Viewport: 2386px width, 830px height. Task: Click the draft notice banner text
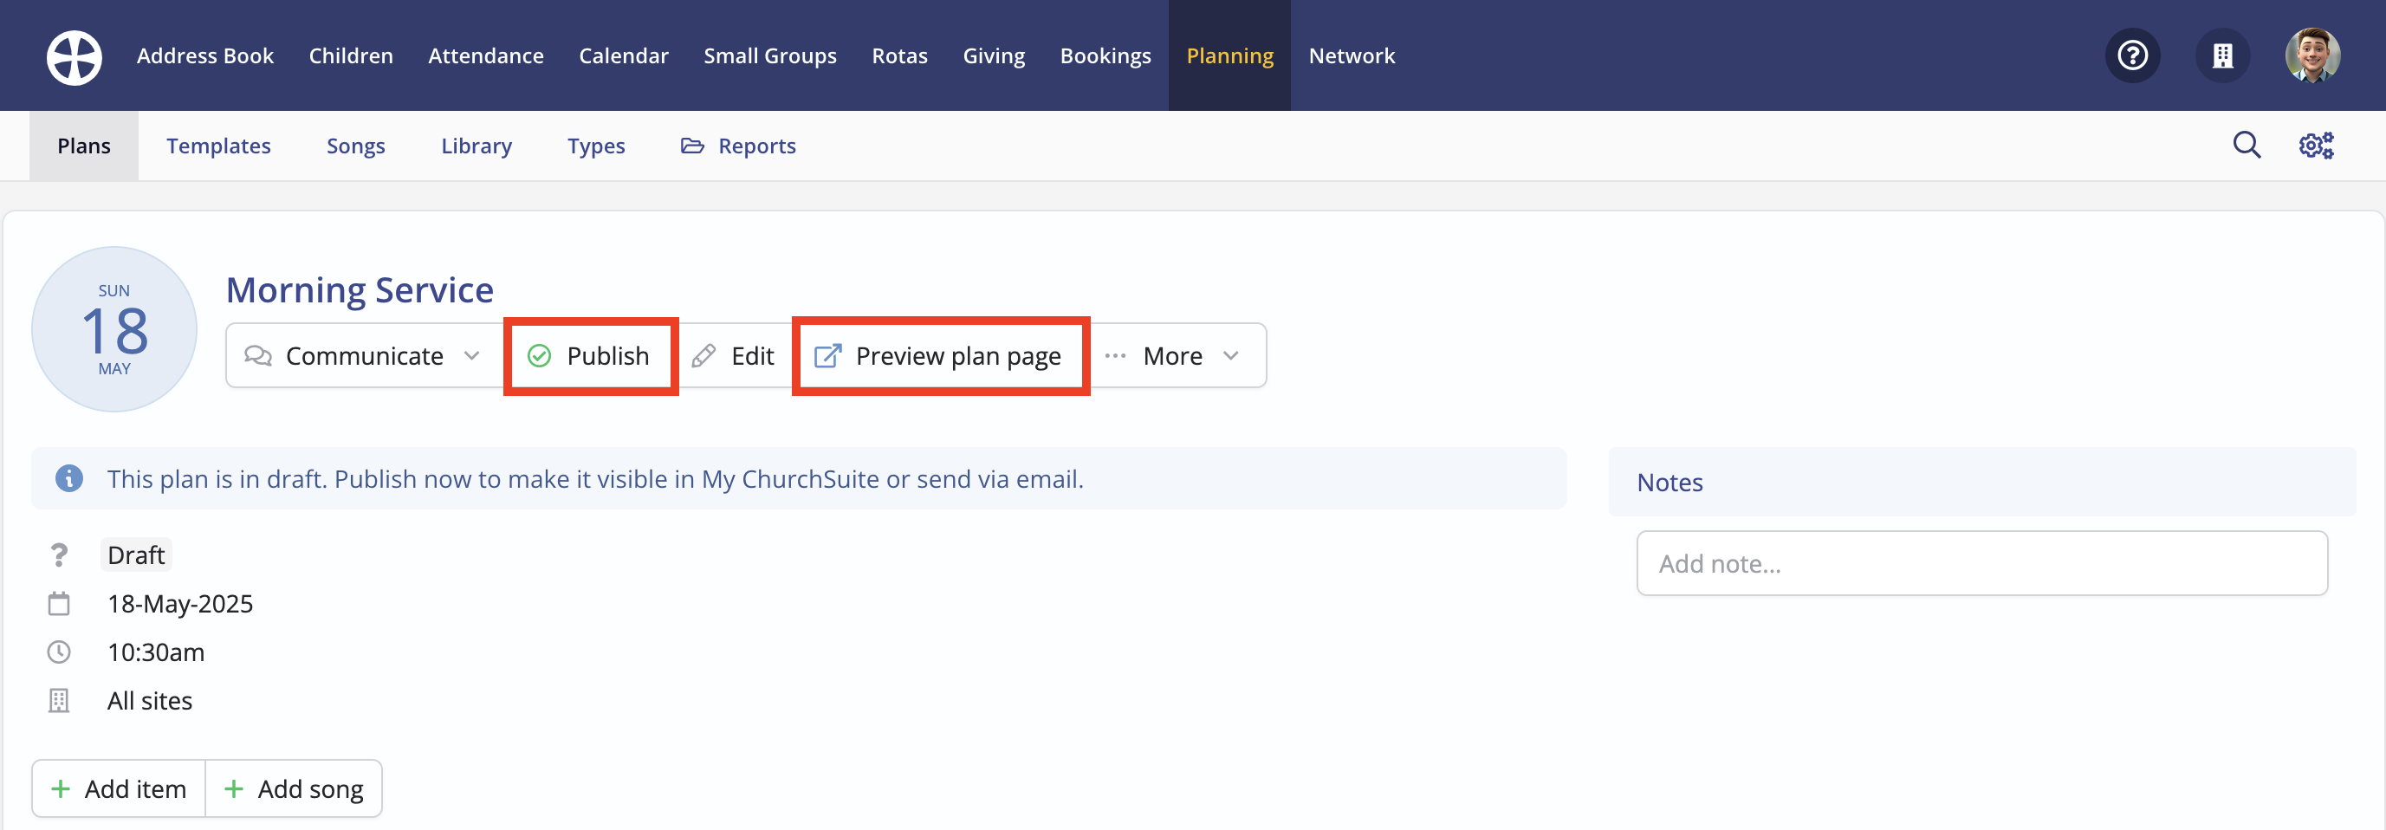coord(594,479)
